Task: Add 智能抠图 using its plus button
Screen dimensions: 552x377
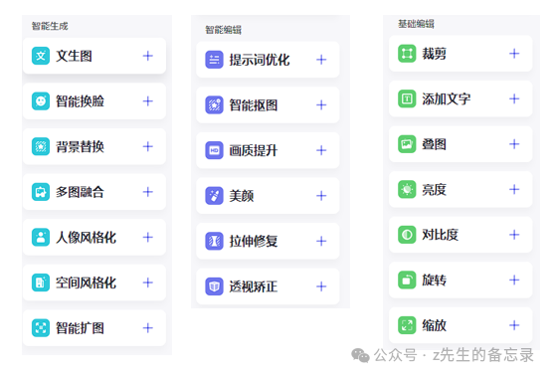Action: [x=321, y=104]
